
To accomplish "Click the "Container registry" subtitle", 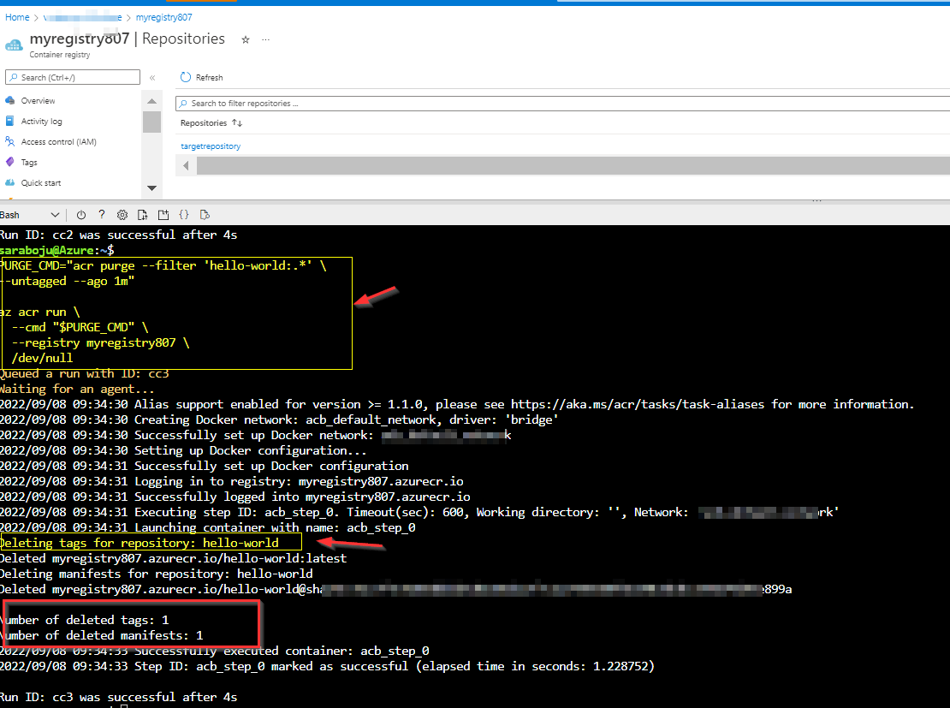I will pos(60,55).
